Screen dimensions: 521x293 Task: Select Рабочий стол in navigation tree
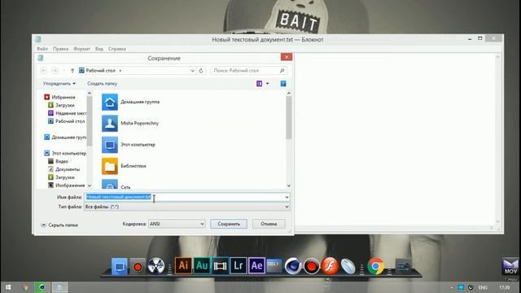point(67,121)
